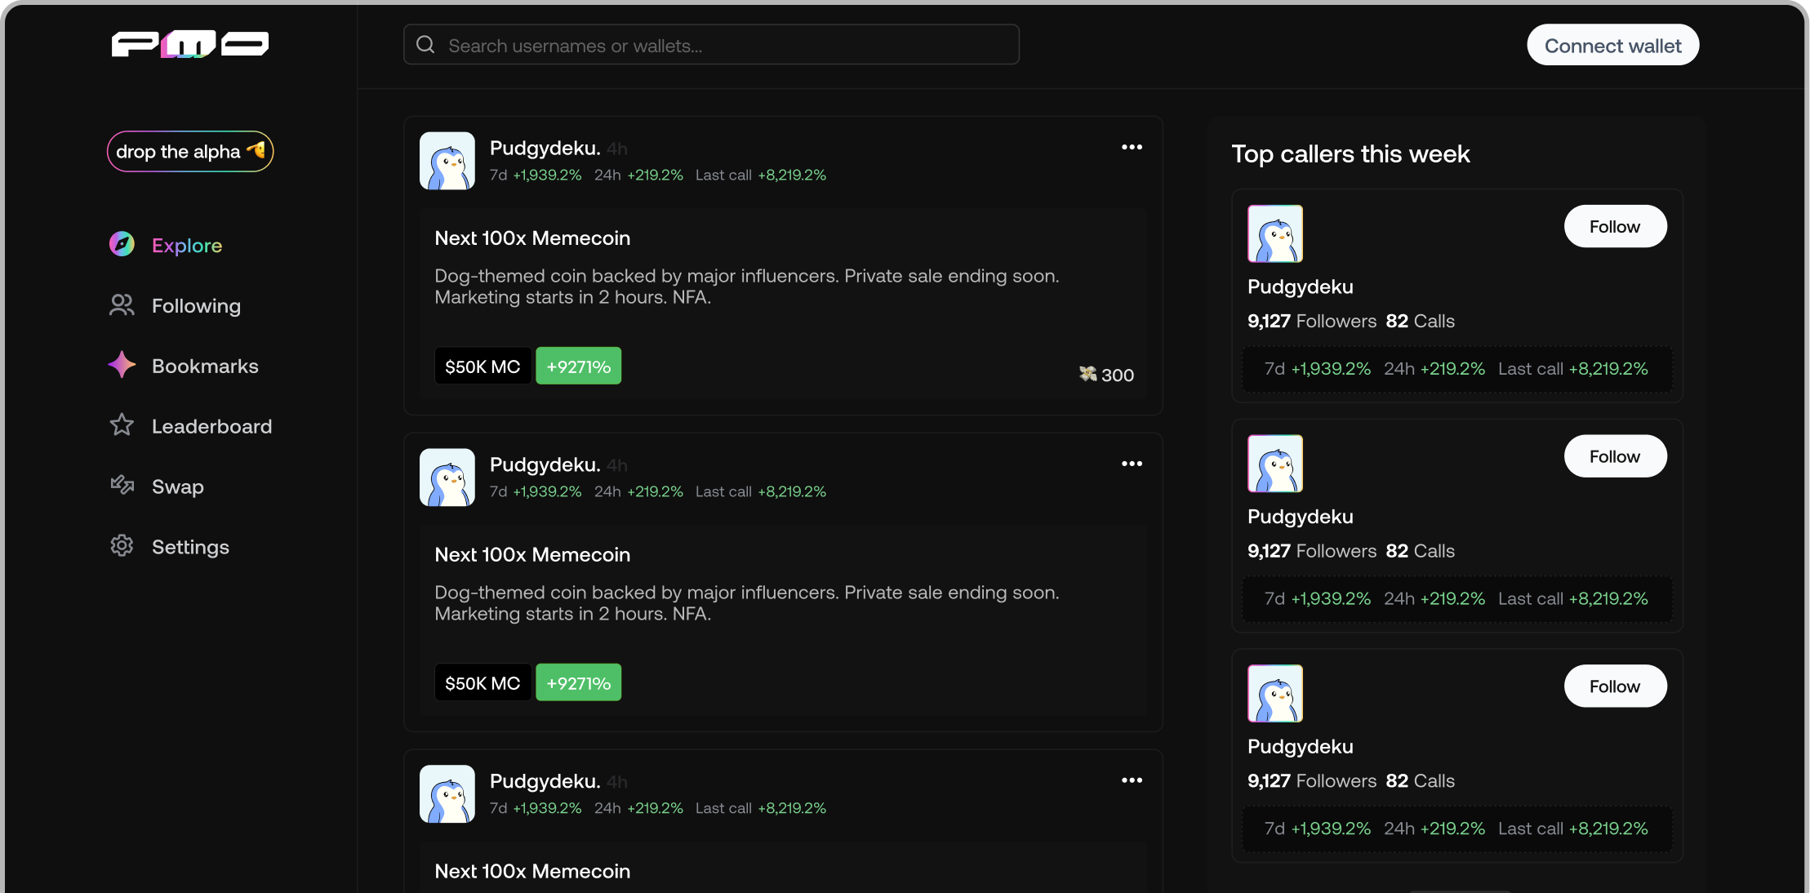Image resolution: width=1810 pixels, height=893 pixels.
Task: Click the first post's Last call +8,219.2% stat
Action: [x=761, y=175]
